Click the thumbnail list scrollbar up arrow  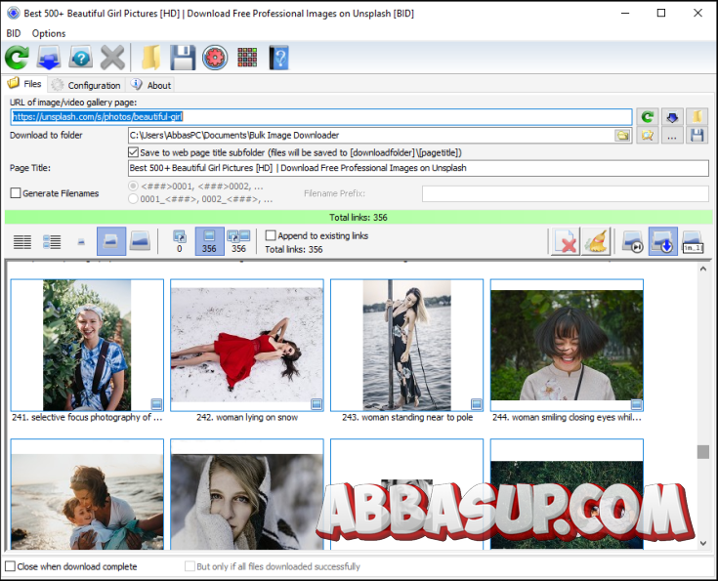[x=703, y=269]
